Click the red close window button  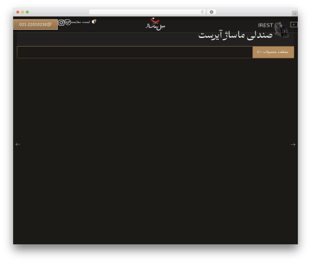pyautogui.click(x=18, y=12)
